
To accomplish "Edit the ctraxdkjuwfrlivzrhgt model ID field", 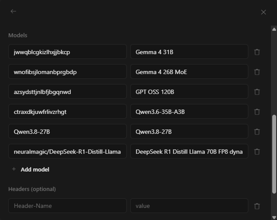I will click(67, 112).
